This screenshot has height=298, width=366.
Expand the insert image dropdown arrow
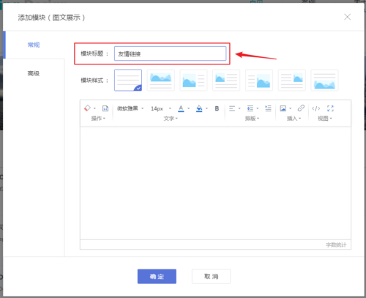pyautogui.click(x=290, y=108)
